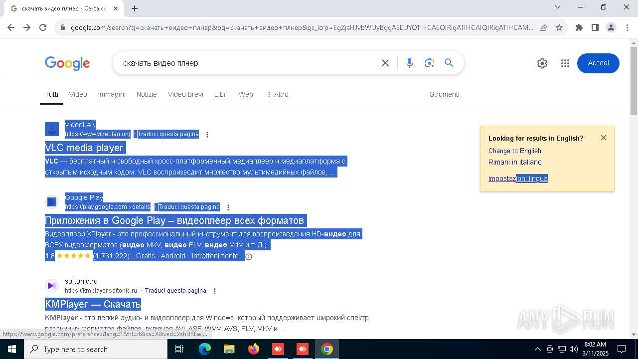Open options menu for VideoLAN result

(207, 134)
